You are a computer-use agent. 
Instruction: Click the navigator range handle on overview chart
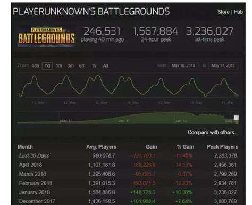236,118
